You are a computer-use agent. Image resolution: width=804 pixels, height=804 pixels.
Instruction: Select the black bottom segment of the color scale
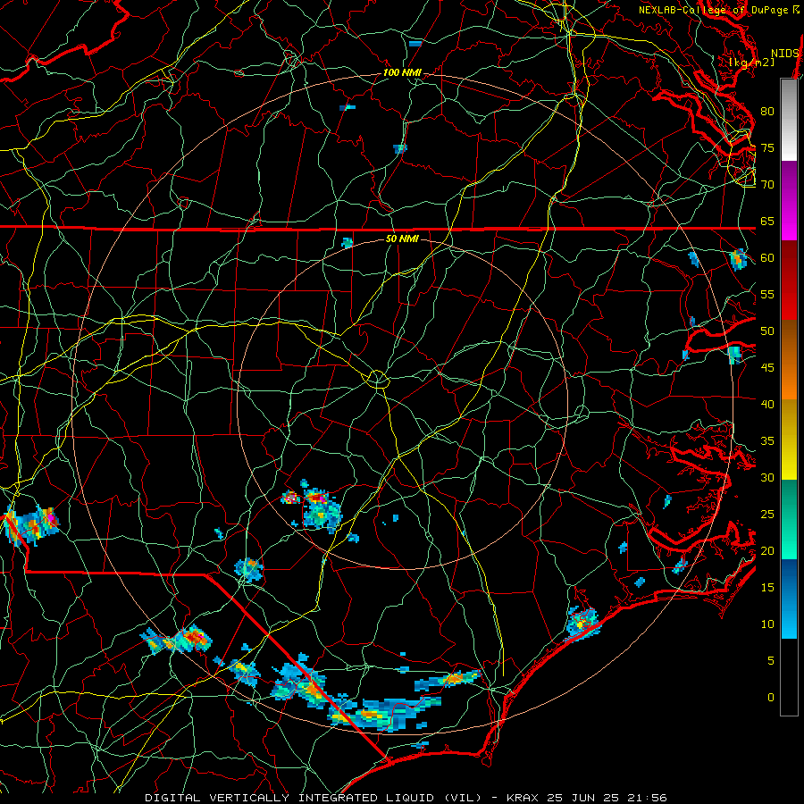click(x=789, y=677)
